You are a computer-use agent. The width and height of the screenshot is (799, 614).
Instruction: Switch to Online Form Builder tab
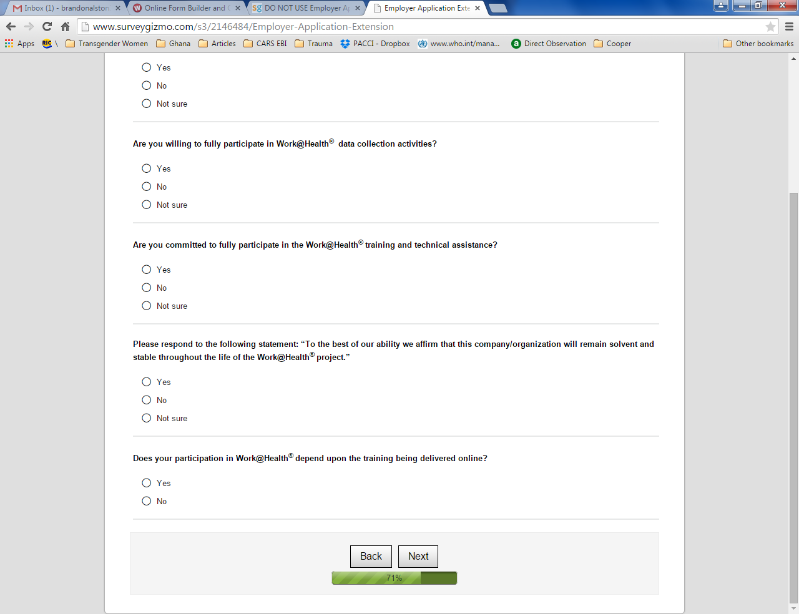coord(185,8)
